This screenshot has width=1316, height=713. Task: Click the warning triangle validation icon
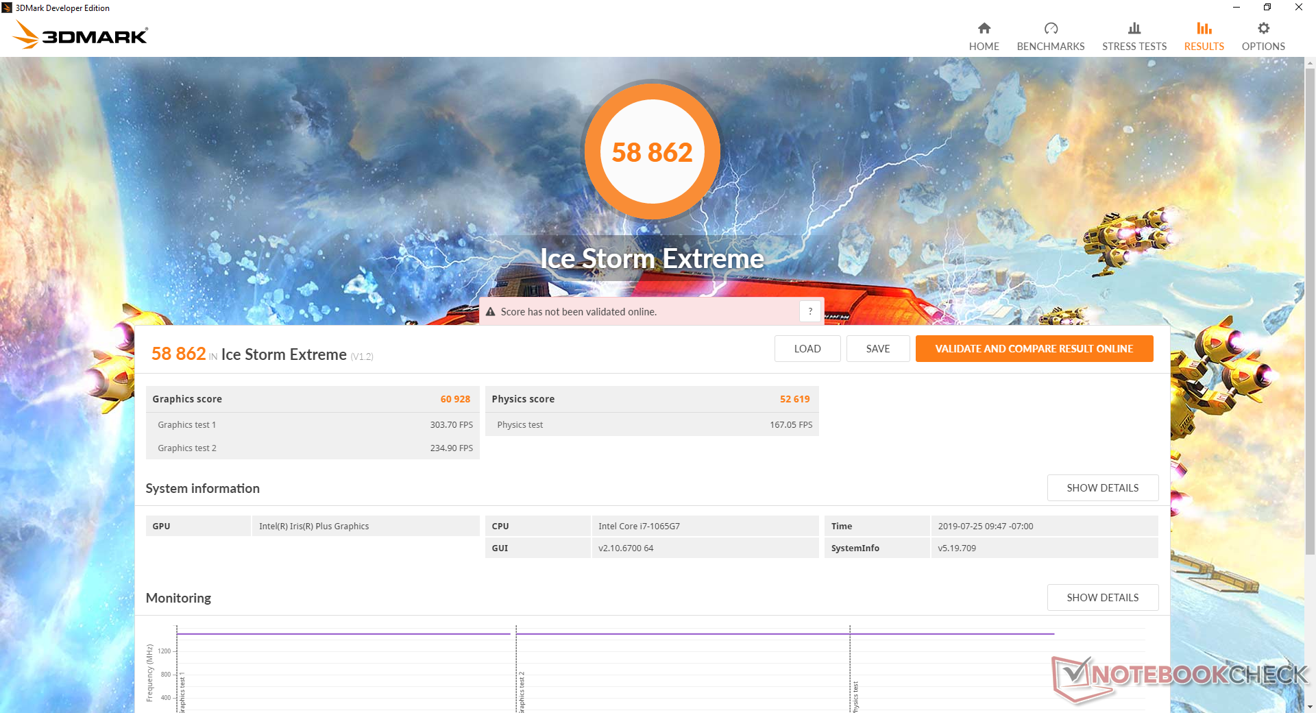490,312
